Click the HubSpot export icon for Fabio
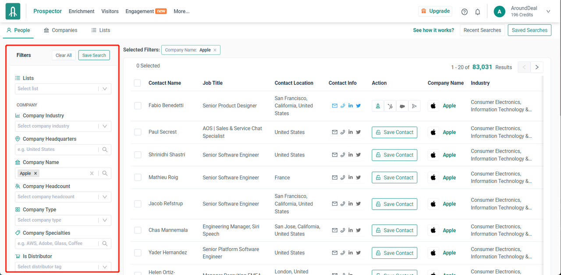Viewport: 561px width, 275px height. click(390, 106)
